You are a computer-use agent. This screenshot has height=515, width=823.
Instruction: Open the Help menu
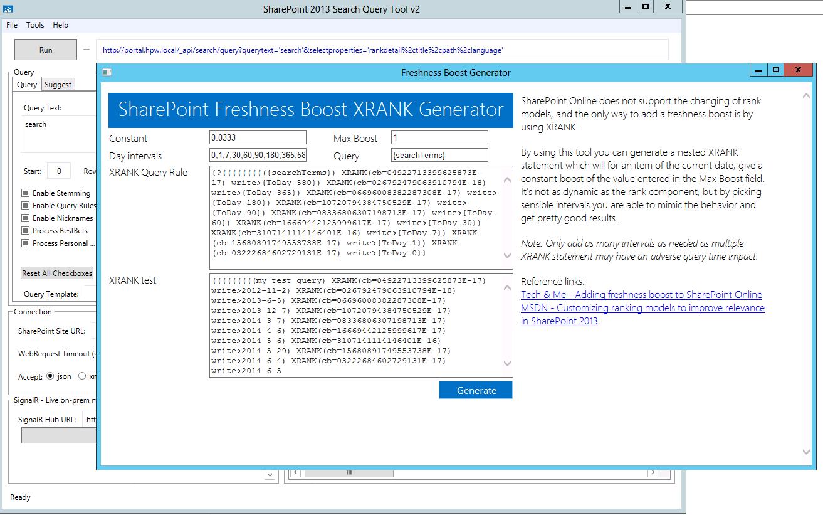(61, 25)
